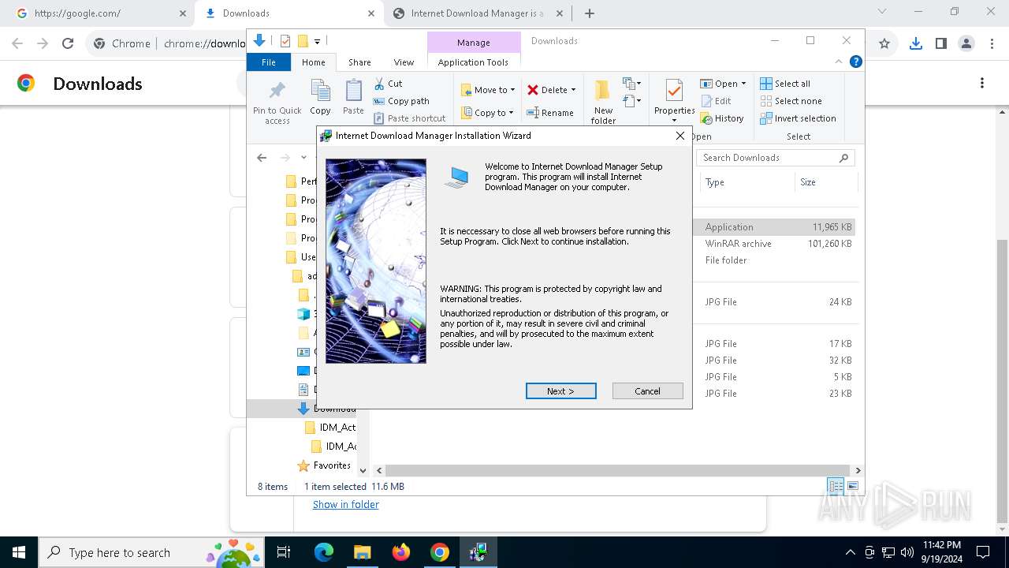Screen dimensions: 1009x568
Task: Click Select all in ribbon
Action: pos(785,84)
